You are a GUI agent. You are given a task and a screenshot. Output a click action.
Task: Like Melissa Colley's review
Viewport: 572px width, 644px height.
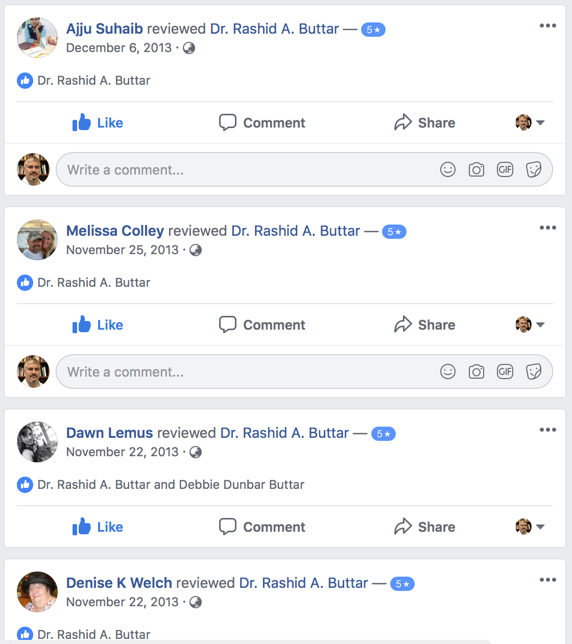tap(98, 325)
